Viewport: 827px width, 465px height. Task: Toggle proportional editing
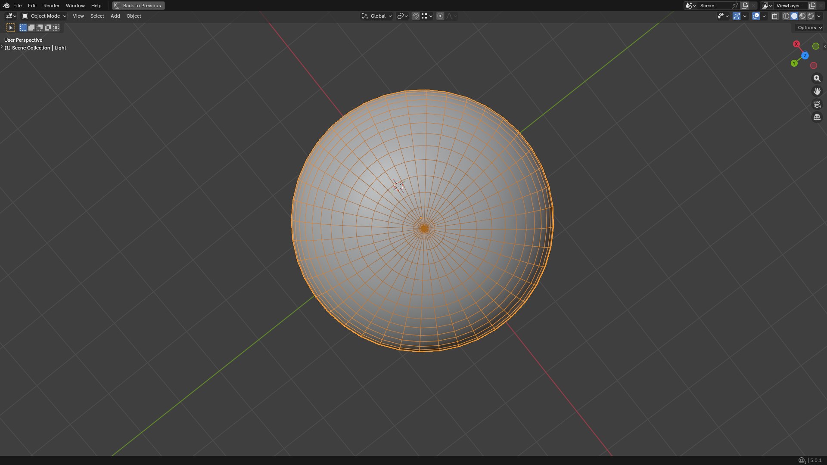coord(440,16)
